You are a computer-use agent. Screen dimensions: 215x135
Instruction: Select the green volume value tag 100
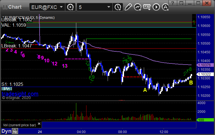pyautogui.click(x=205, y=120)
